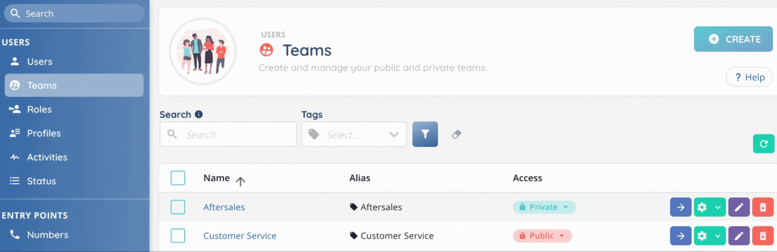
Task: Open Roles in the sidebar
Action: pyautogui.click(x=39, y=109)
